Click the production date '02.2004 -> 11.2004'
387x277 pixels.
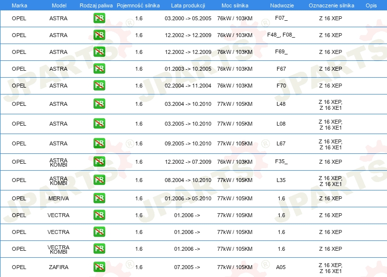click(188, 86)
